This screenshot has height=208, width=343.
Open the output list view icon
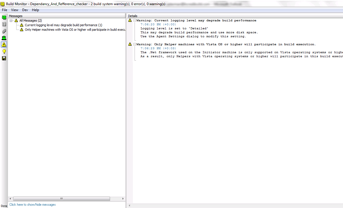4,24
